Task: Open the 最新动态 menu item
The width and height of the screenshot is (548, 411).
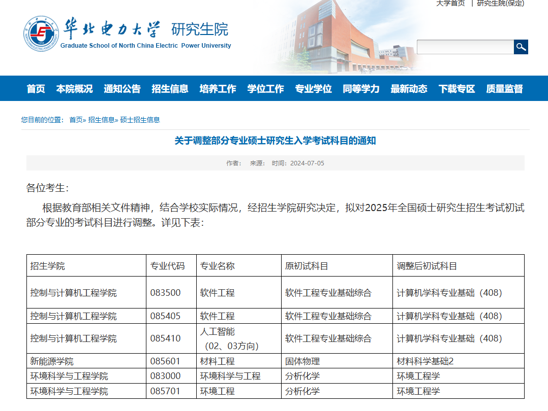Action: [x=409, y=89]
